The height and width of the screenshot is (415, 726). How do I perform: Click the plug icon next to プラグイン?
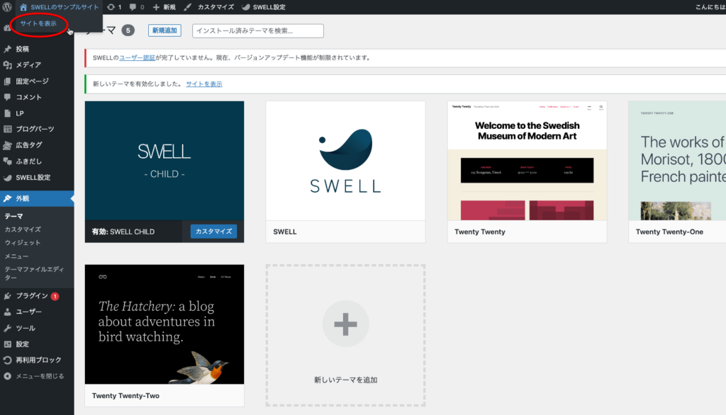pyautogui.click(x=7, y=296)
